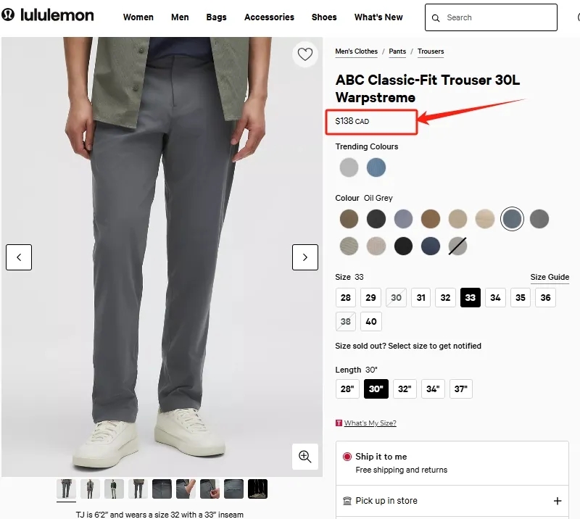Open the Women menu
Viewport: 580px width, 519px height.
pos(138,17)
